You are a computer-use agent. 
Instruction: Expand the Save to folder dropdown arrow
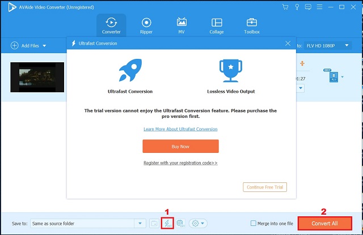click(140, 224)
